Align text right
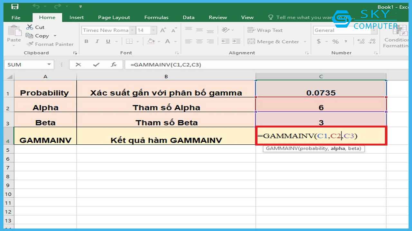The width and height of the screenshot is (412, 231). [x=210, y=41]
